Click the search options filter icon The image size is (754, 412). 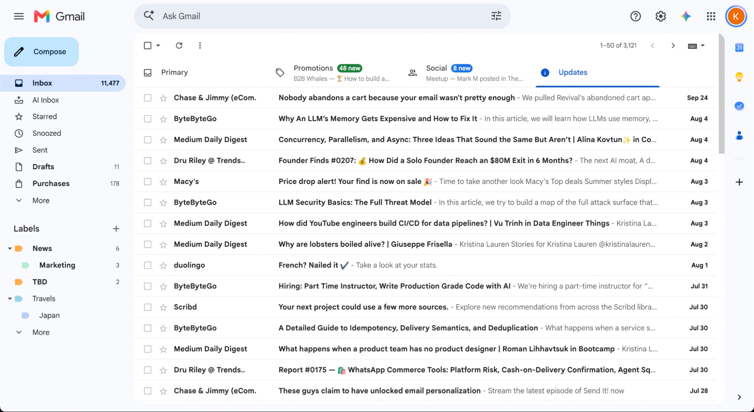pyautogui.click(x=496, y=16)
